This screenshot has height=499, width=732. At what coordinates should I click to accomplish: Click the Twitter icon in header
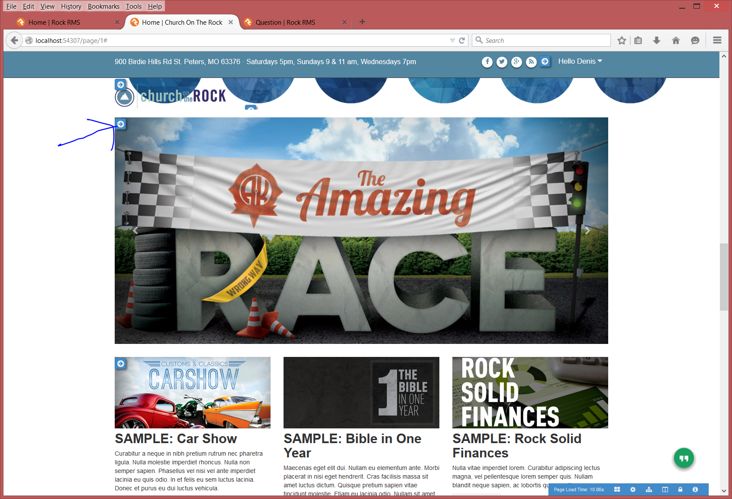point(502,62)
